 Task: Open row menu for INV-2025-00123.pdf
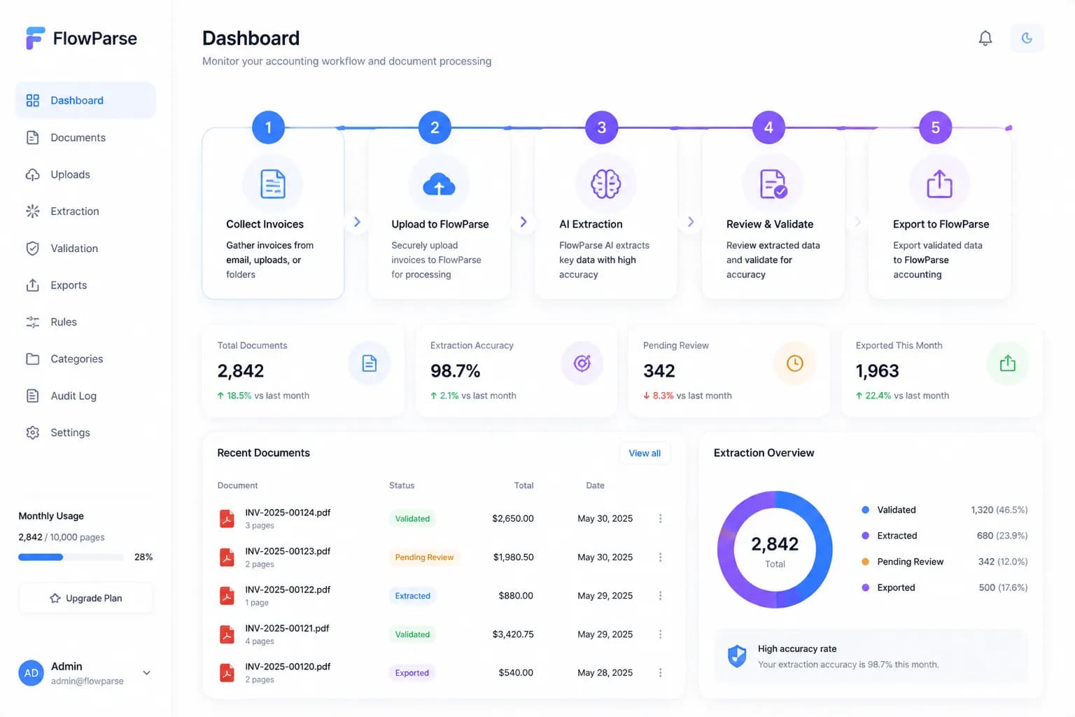(660, 557)
